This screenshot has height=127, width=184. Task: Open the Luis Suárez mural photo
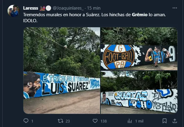[62, 71]
